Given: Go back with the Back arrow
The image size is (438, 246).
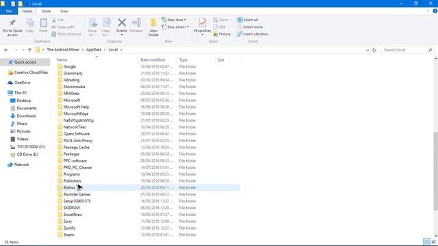Looking at the screenshot, I should click(6, 50).
